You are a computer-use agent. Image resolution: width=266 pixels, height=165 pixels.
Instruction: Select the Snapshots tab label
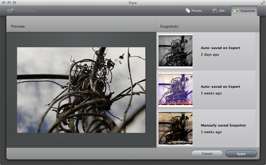248,11
